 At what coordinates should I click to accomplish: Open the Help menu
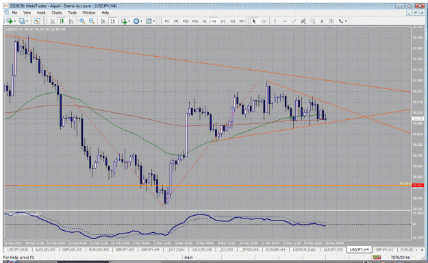pyautogui.click(x=105, y=12)
